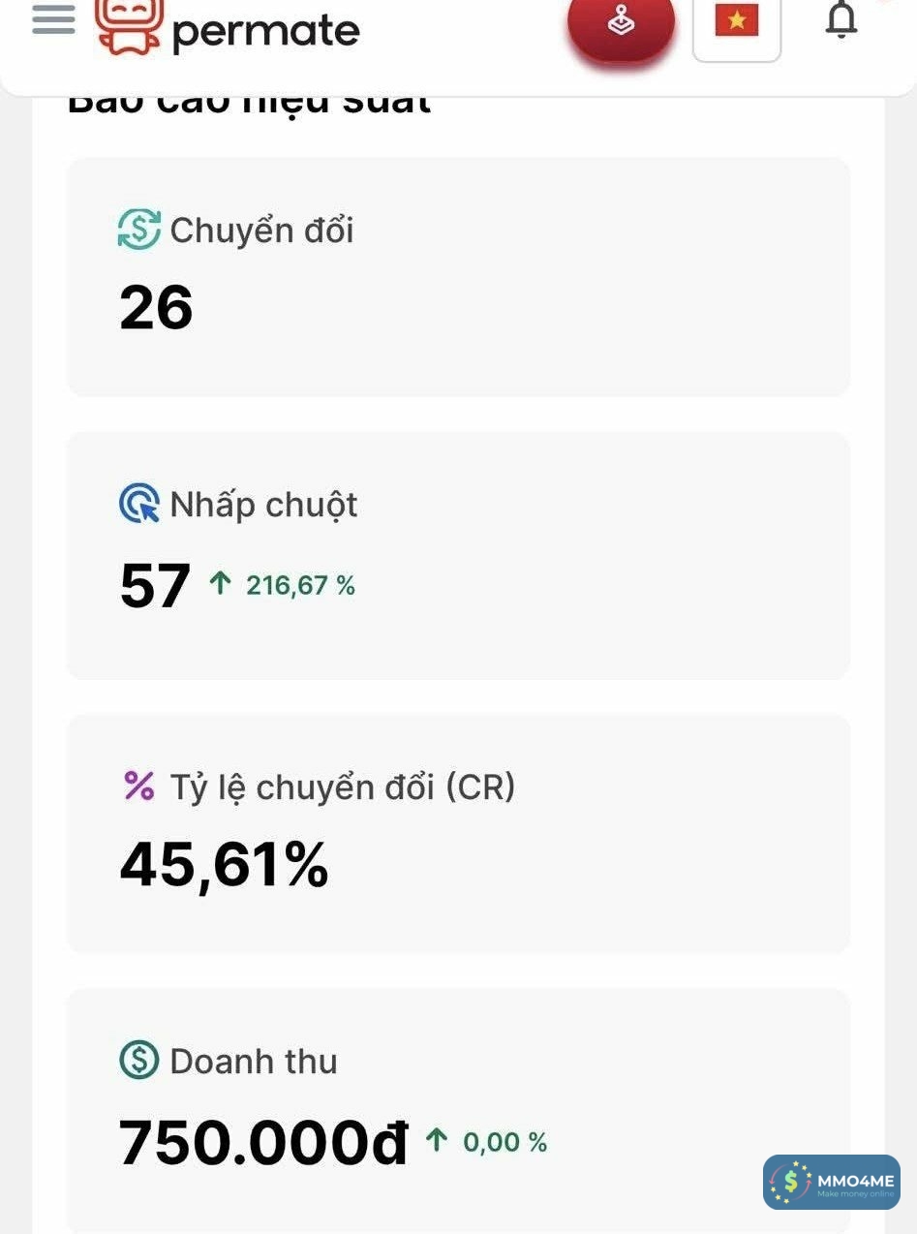Screen dimensions: 917x1234
Task: Click the green up arrow beside 0,00 %
Action: [x=438, y=1141]
